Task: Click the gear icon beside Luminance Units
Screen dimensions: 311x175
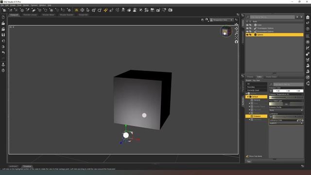Action: pos(302,120)
